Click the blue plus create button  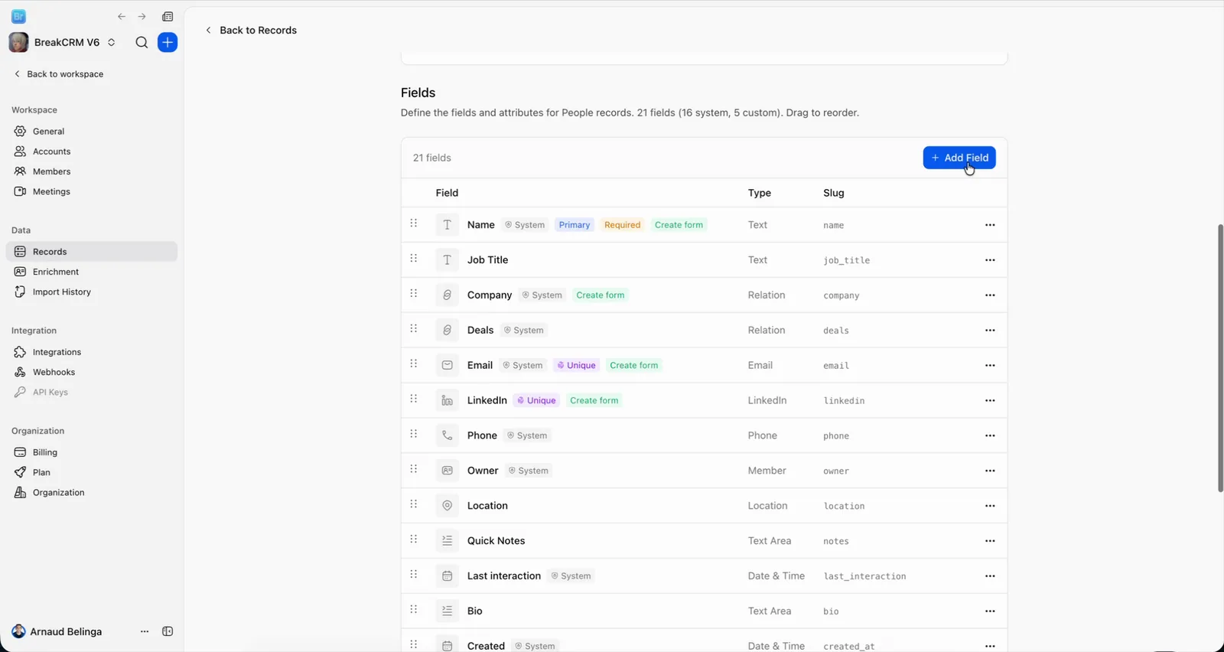click(168, 42)
